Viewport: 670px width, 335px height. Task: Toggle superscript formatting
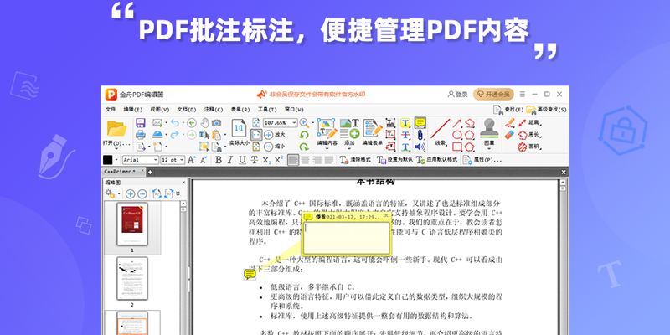pyautogui.click(x=279, y=160)
